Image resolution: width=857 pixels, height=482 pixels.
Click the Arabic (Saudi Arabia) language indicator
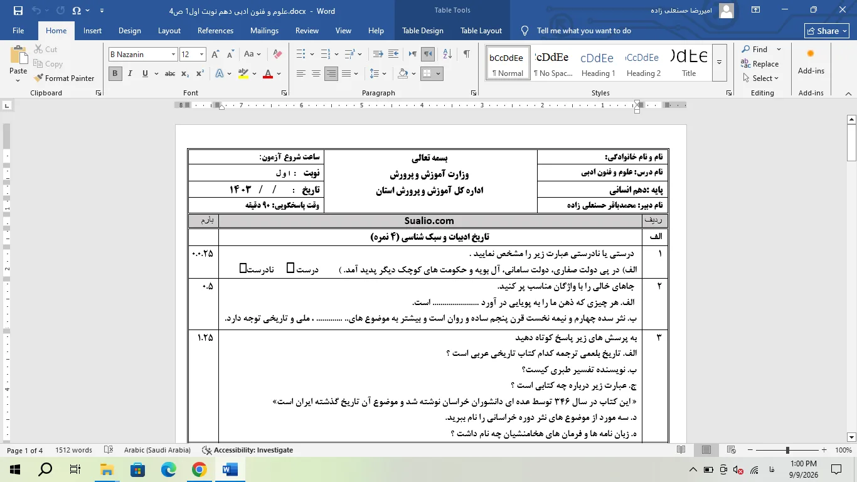point(157,450)
